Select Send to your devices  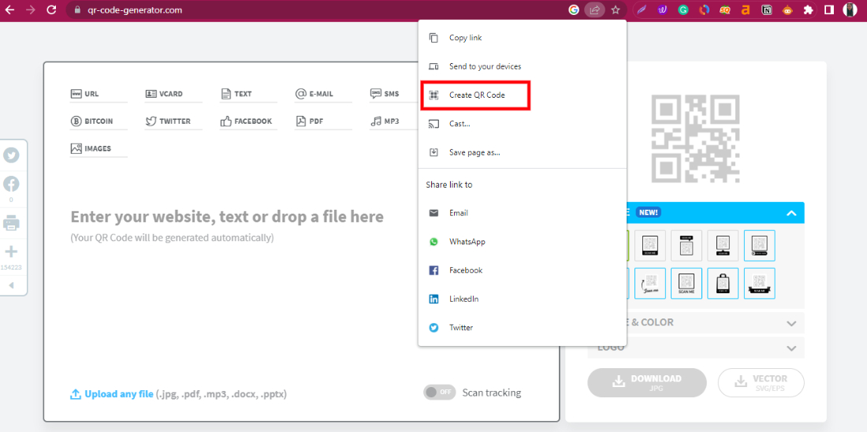click(522, 66)
